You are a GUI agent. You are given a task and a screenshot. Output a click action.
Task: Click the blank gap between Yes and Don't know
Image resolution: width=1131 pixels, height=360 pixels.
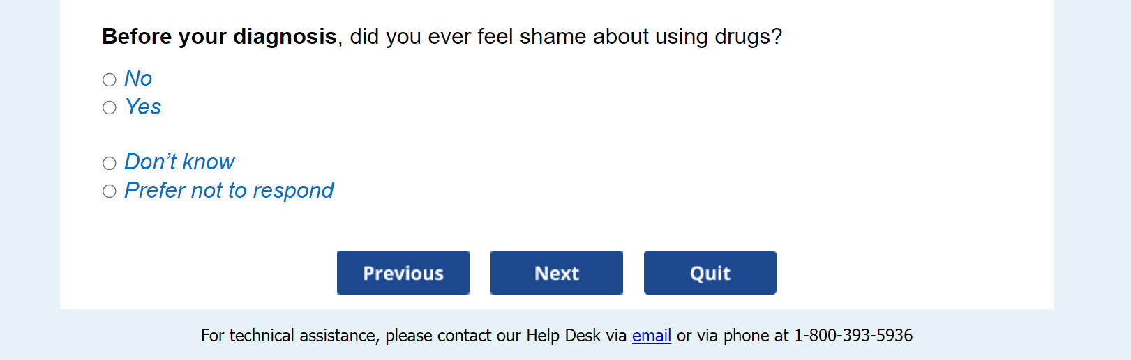(x=279, y=134)
